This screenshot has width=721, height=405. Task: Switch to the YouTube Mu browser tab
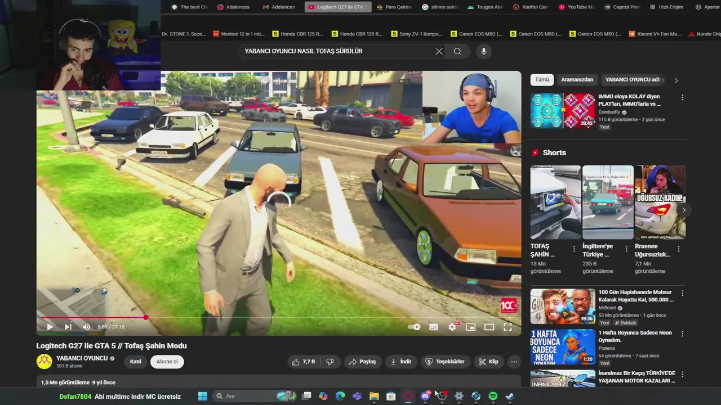[576, 7]
